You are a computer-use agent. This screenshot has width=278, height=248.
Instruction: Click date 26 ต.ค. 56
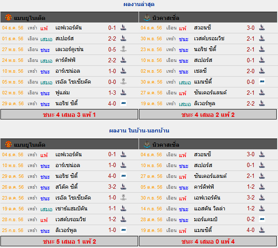[13, 187]
